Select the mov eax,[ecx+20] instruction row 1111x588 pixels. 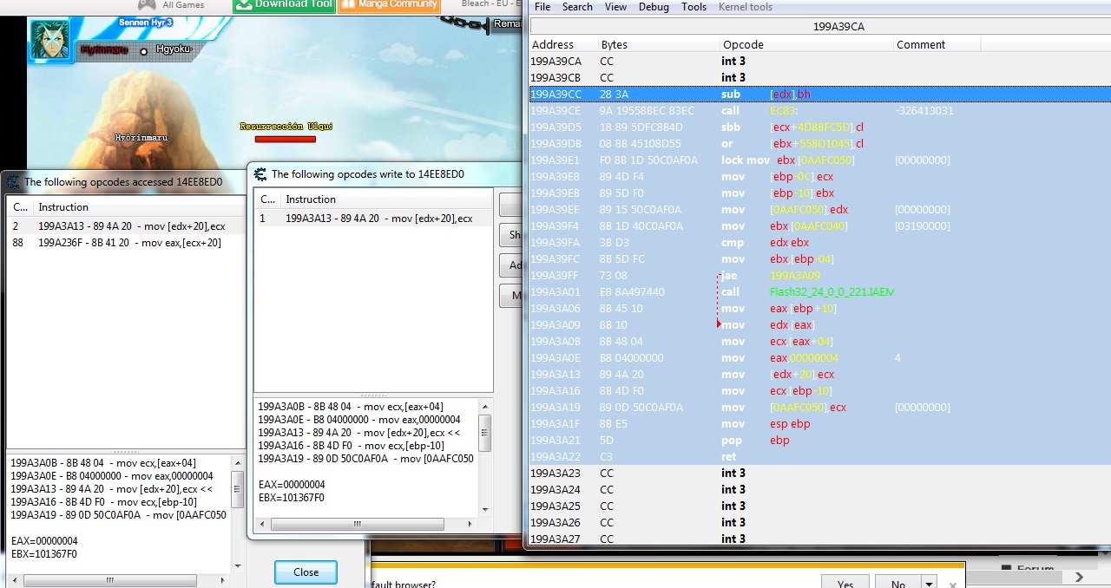[x=129, y=243]
